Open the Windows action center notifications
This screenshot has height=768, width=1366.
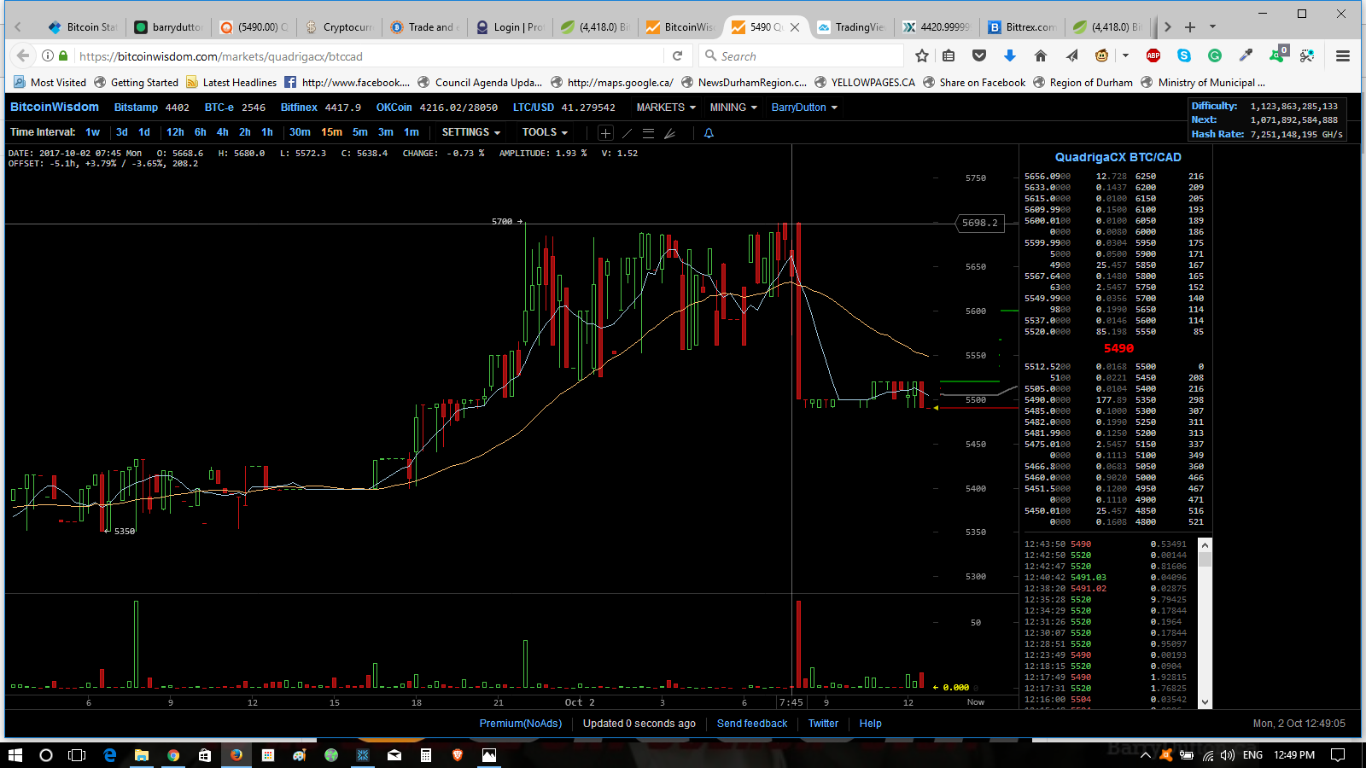tap(1338, 755)
